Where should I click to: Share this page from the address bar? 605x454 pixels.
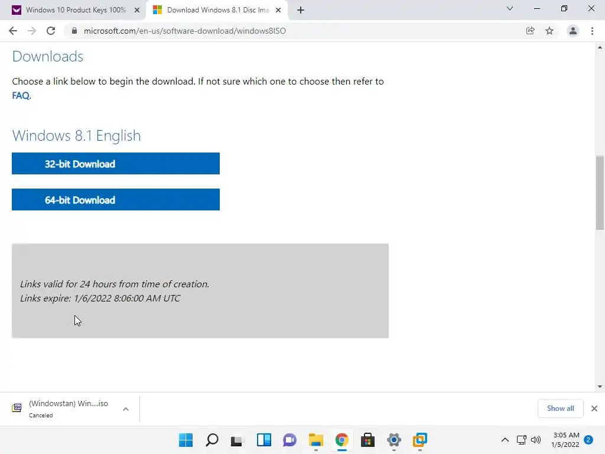[531, 31]
